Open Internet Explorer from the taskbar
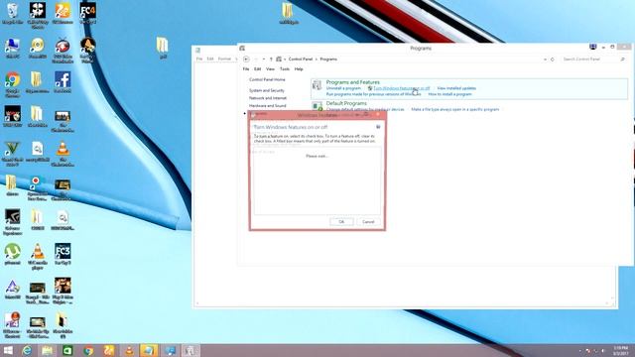635x357 pixels. click(27, 350)
